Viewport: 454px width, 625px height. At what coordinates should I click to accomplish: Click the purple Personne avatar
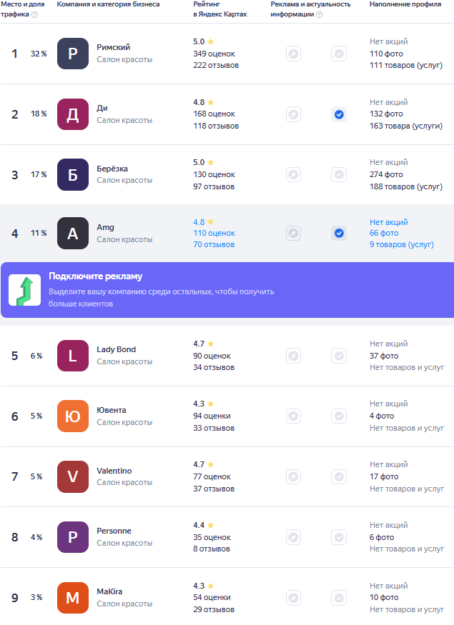73,537
